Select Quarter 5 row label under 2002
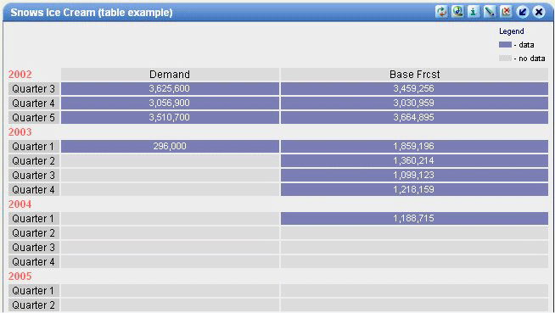 (x=34, y=117)
